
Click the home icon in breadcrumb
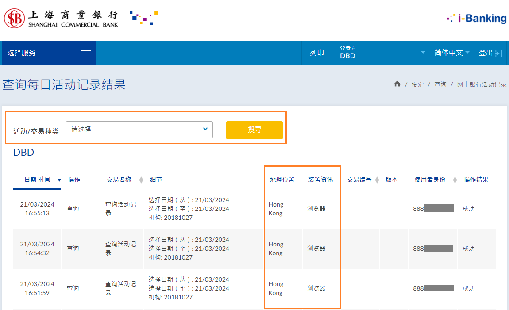click(397, 84)
